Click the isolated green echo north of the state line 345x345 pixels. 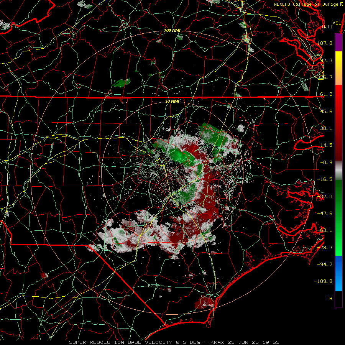pos(122,83)
